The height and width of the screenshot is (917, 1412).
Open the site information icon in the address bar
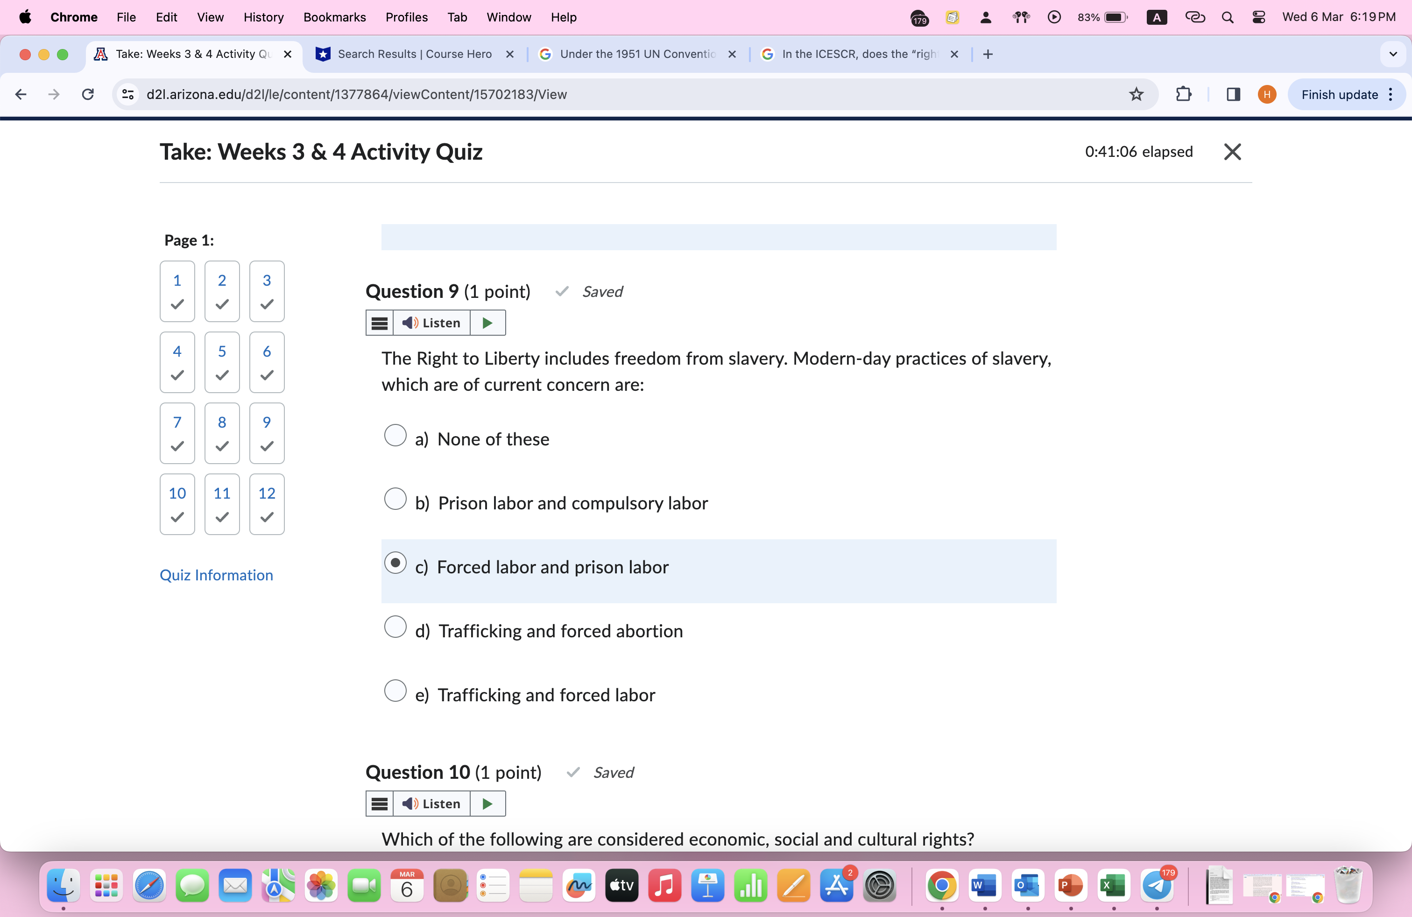[128, 94]
